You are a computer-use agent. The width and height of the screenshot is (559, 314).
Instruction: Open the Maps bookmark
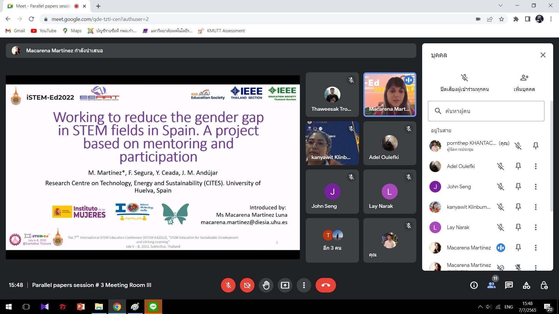click(72, 31)
